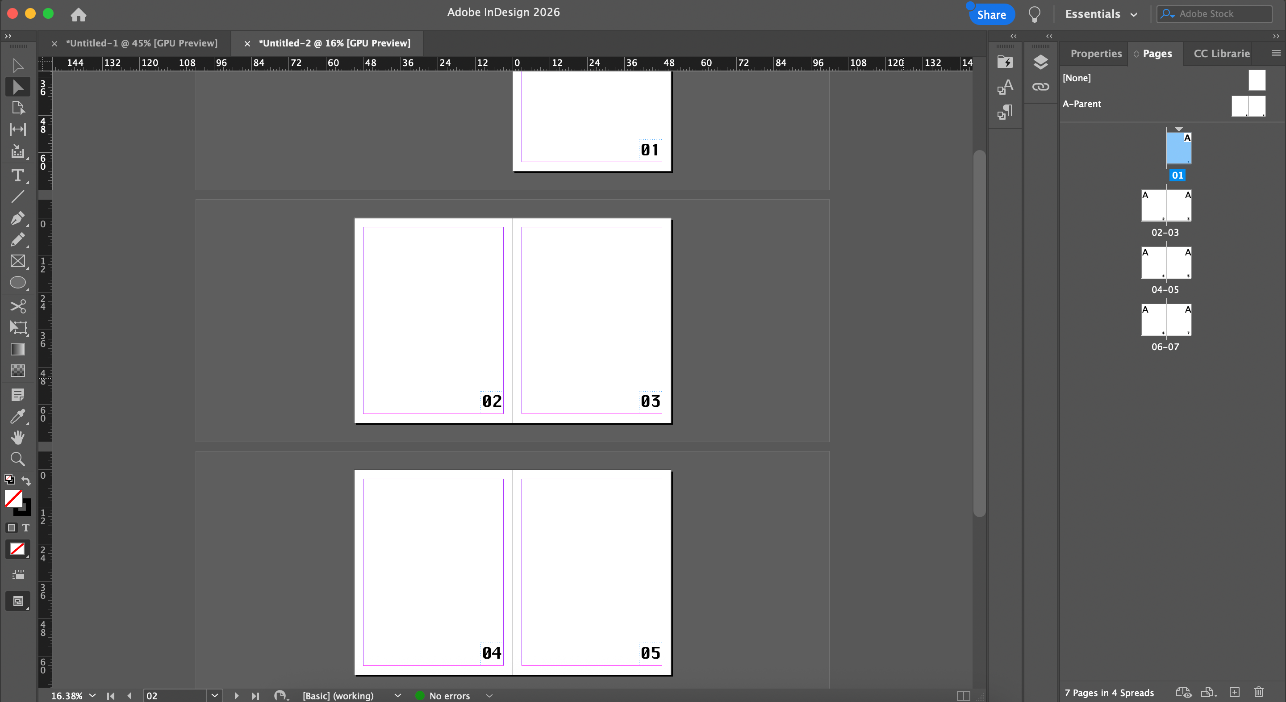Expand the Essentials workspace menu
1286x702 pixels.
pos(1101,14)
